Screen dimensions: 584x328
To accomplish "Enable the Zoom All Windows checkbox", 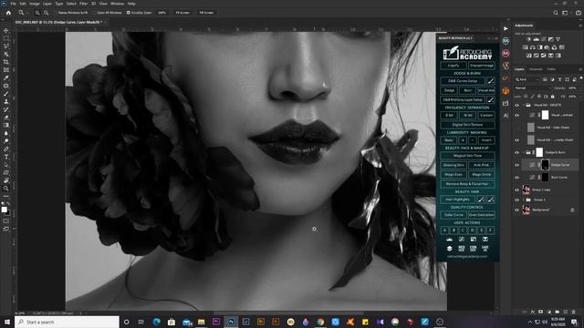I will pyautogui.click(x=94, y=13).
